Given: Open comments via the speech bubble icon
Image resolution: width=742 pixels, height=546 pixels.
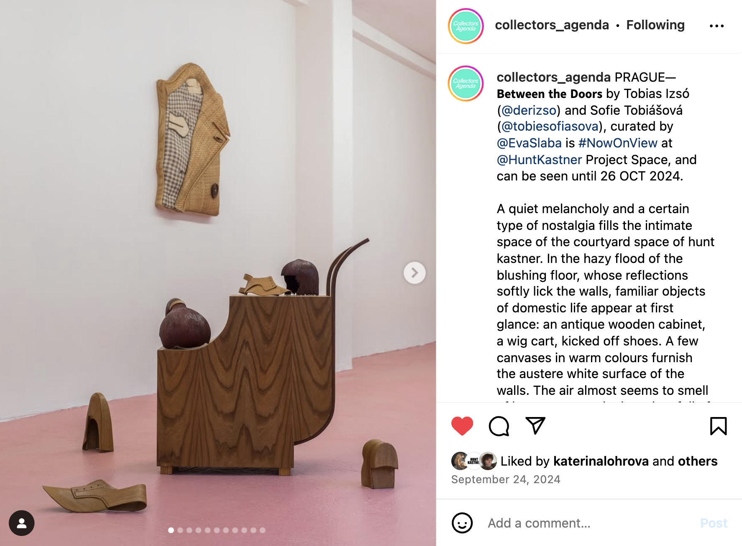Looking at the screenshot, I should pos(499,426).
